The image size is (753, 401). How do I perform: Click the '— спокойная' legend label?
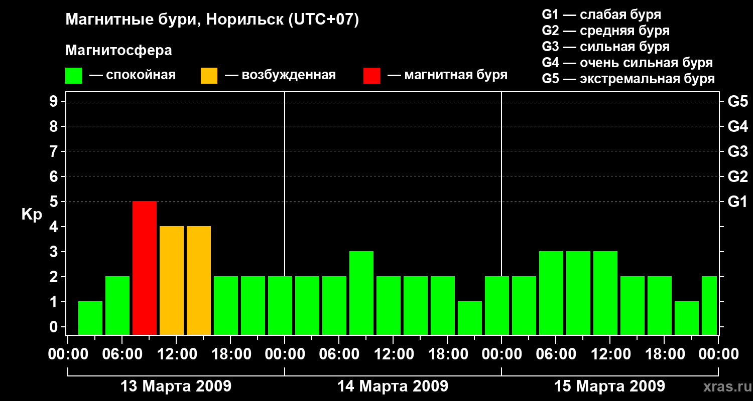point(133,76)
